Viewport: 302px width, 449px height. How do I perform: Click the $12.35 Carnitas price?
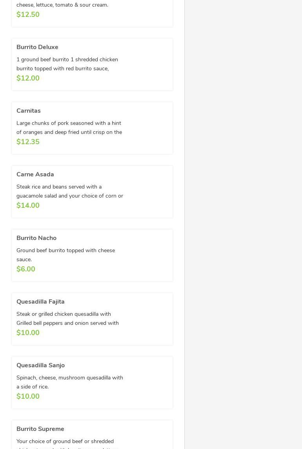(x=28, y=142)
